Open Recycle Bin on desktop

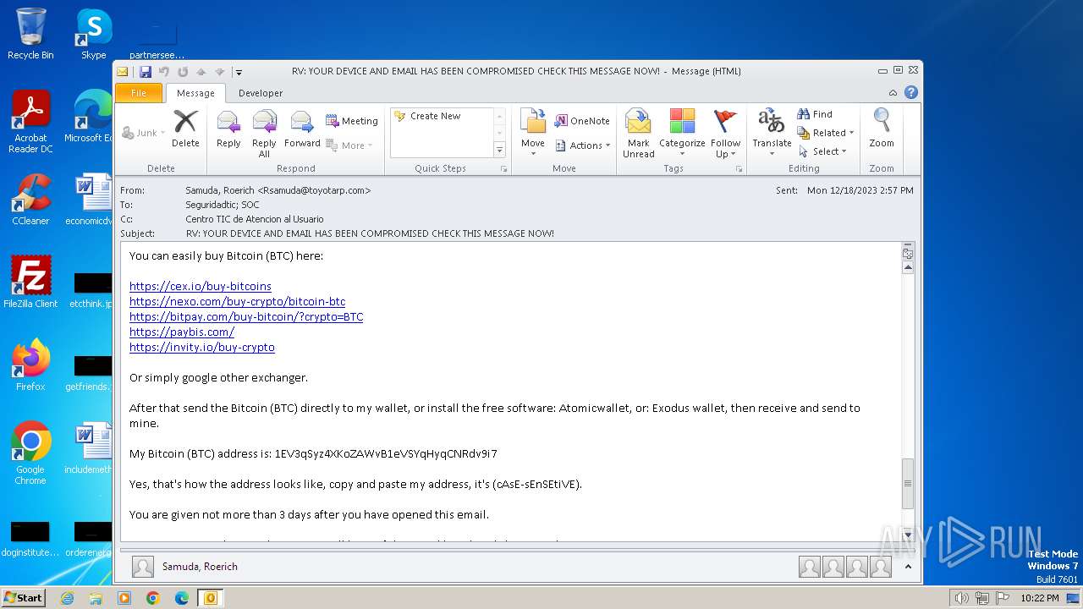pyautogui.click(x=30, y=34)
